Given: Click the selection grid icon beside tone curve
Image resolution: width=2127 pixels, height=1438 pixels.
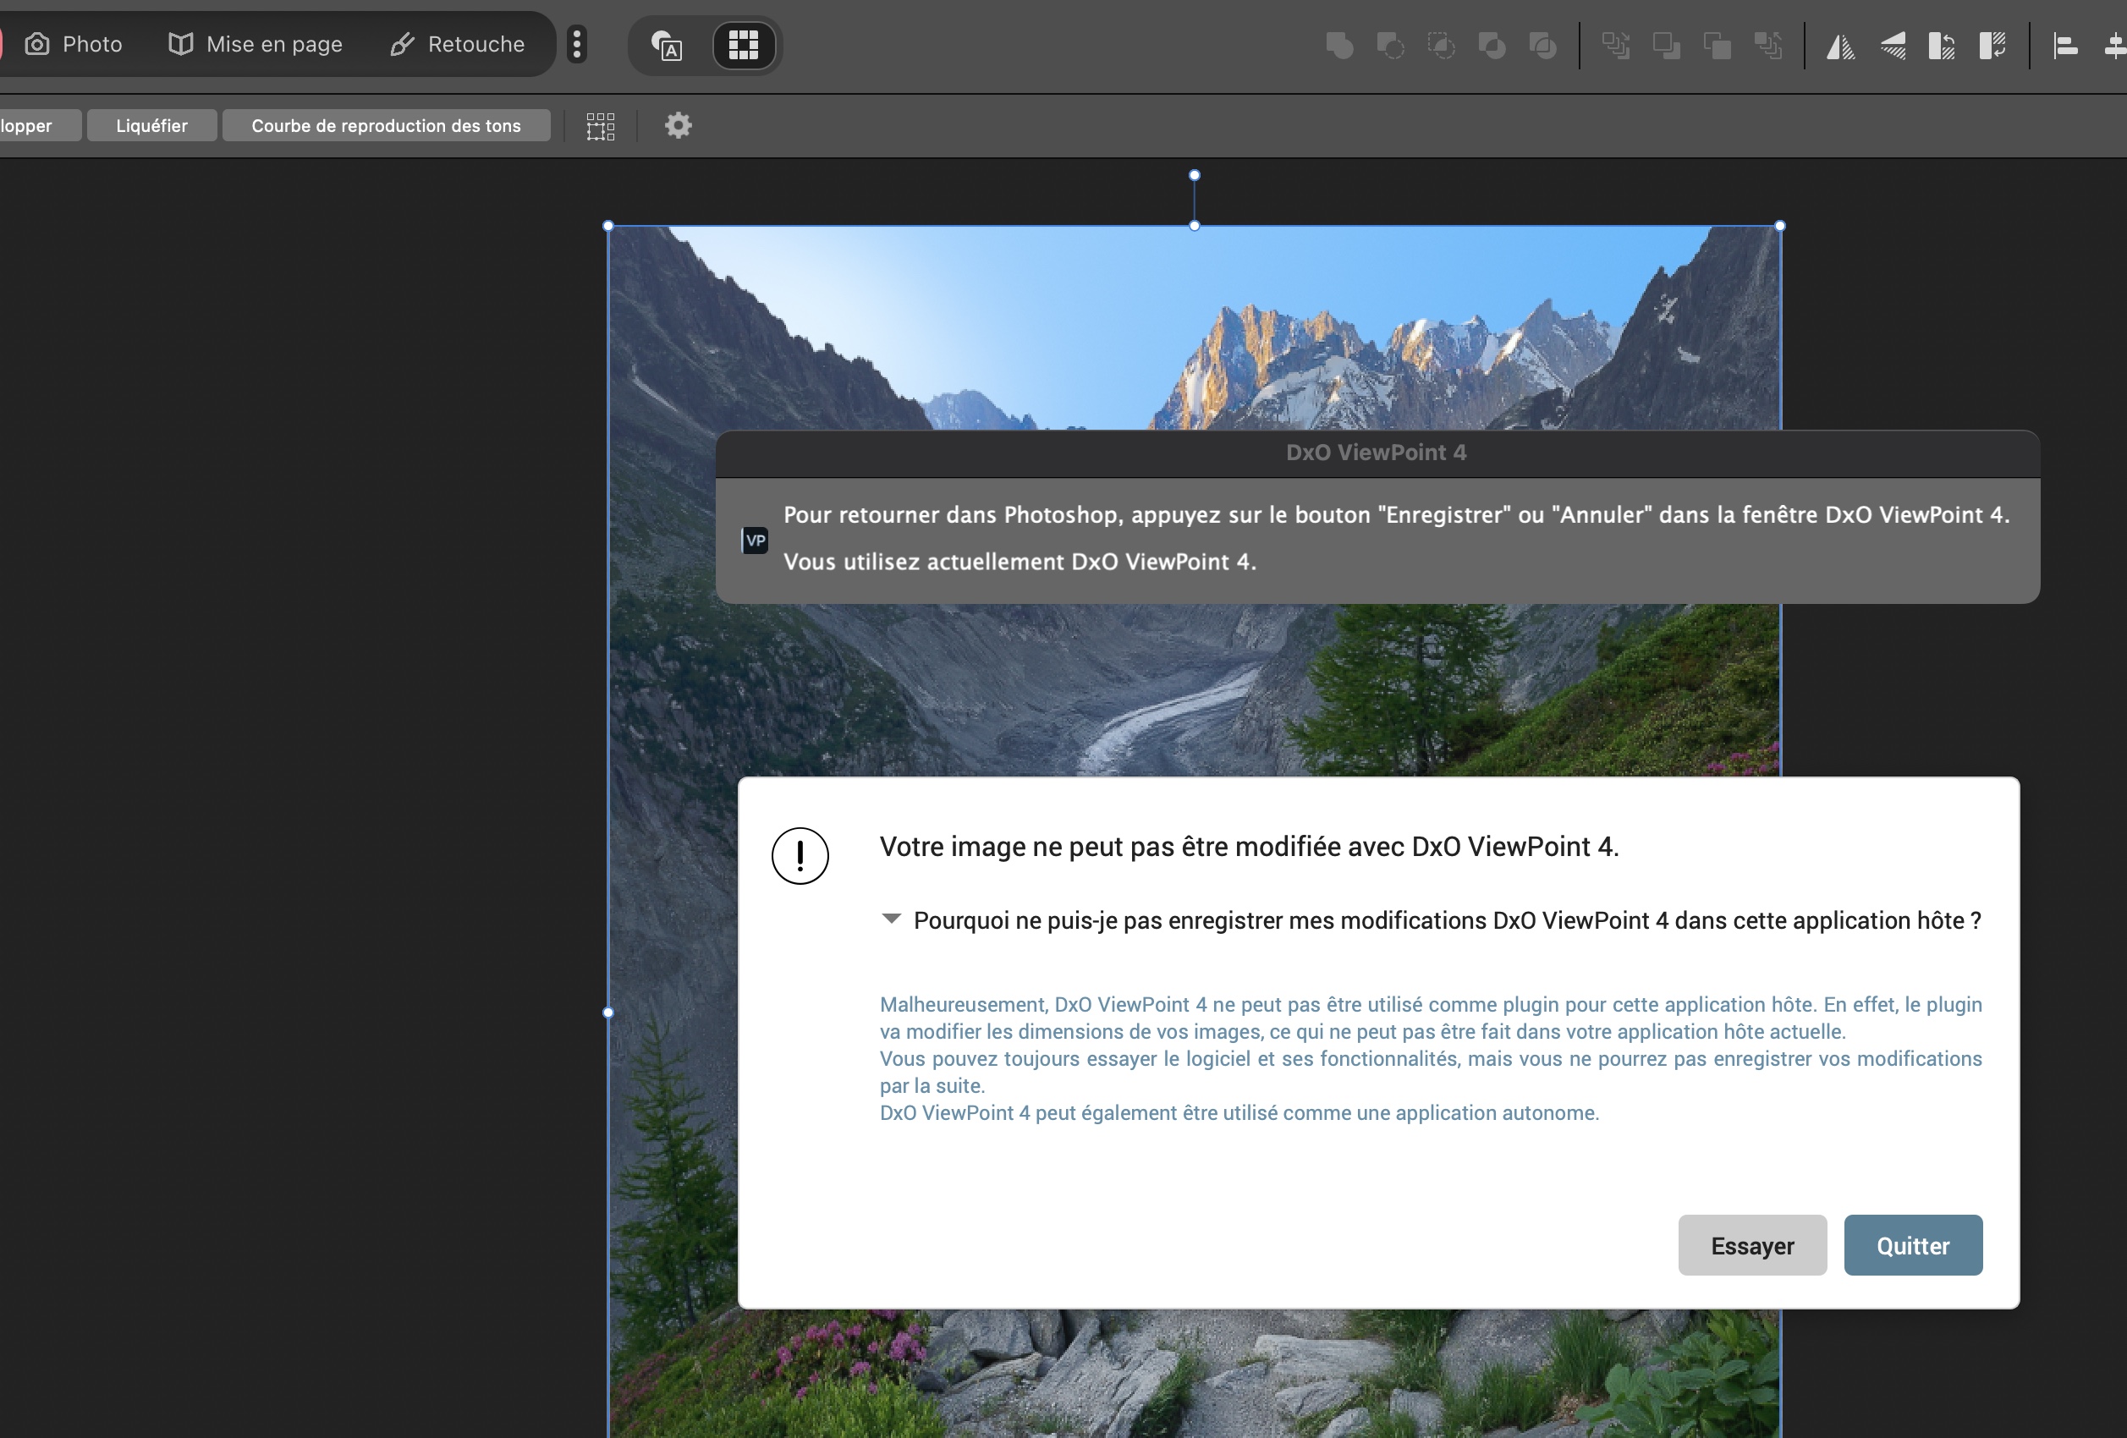Looking at the screenshot, I should tap(601, 126).
